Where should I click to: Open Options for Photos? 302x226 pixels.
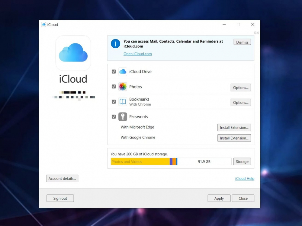[x=241, y=88]
